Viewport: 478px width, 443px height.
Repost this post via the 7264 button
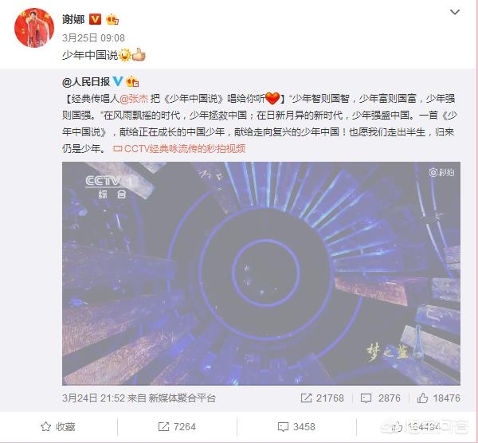pyautogui.click(x=177, y=427)
